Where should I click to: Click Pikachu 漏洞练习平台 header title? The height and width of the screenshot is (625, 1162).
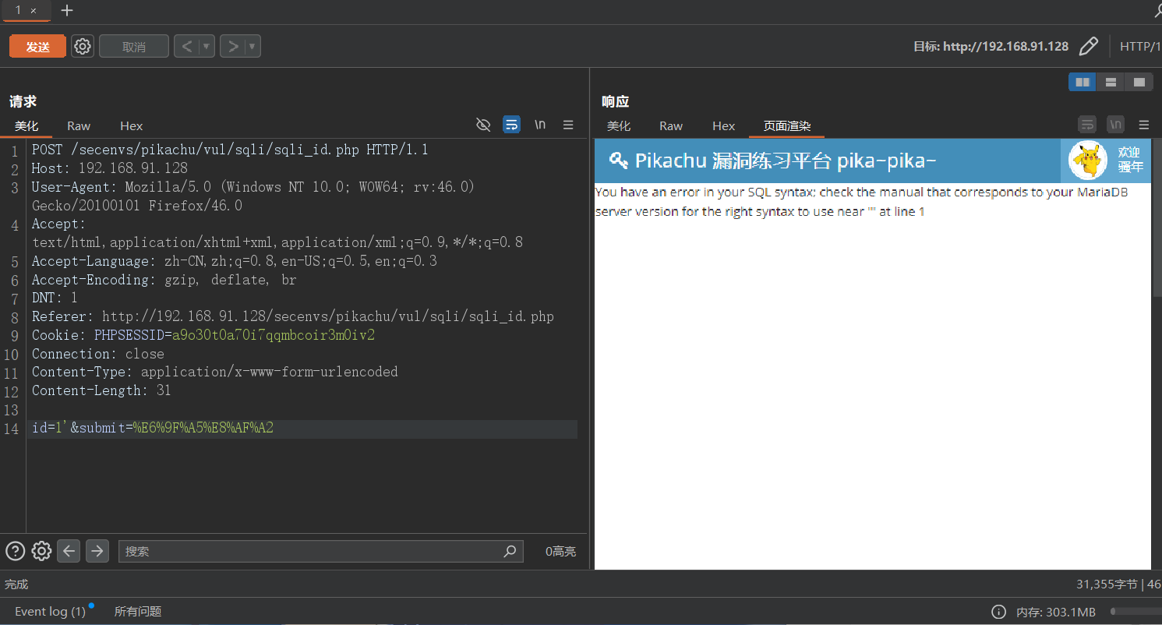(786, 161)
